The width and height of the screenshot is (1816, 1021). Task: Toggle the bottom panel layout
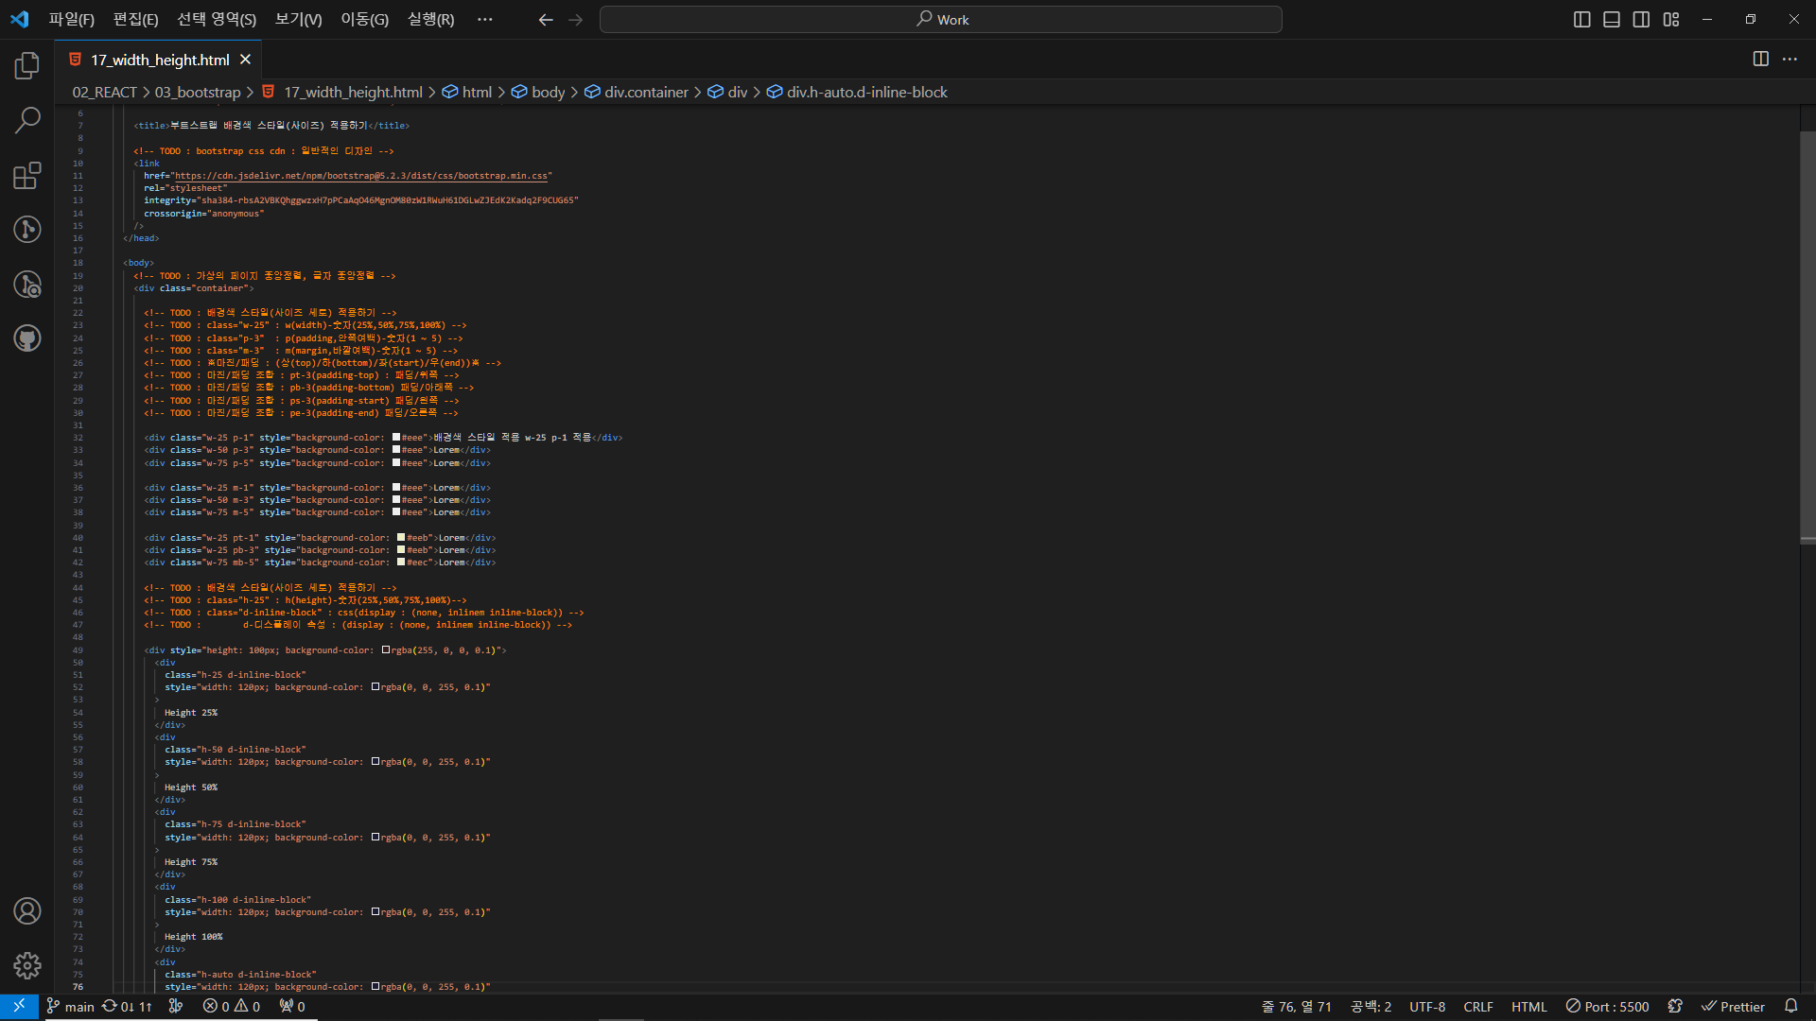tap(1612, 20)
